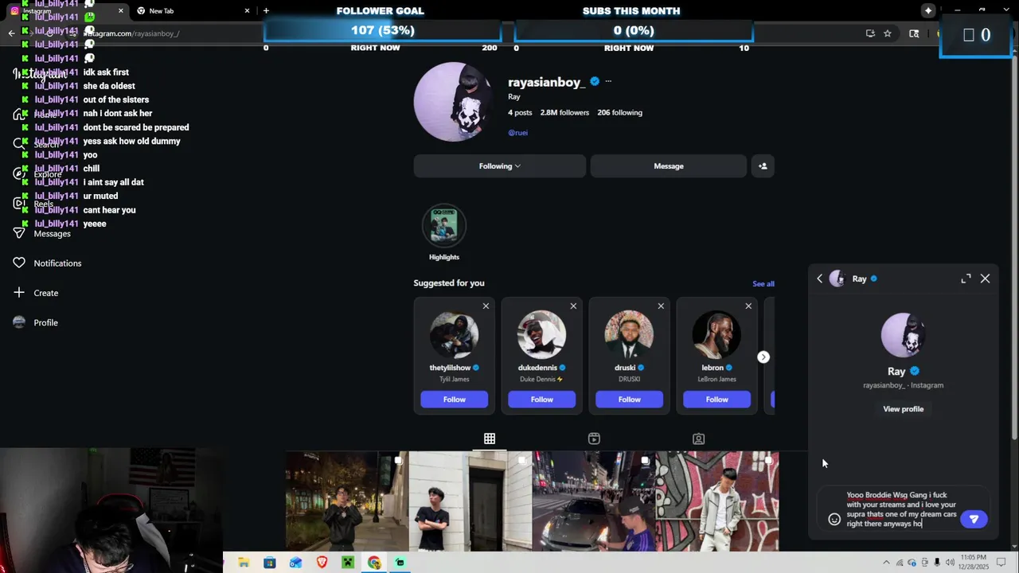Click the Create plus icon in sidebar
1019x573 pixels.
click(19, 293)
